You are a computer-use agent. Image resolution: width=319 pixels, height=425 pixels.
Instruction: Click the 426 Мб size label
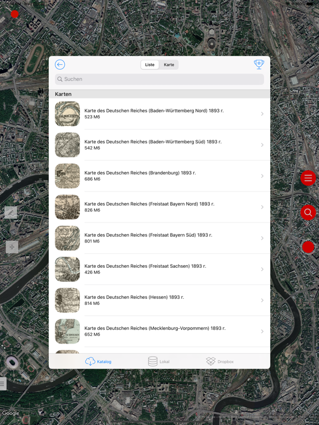[92, 272]
